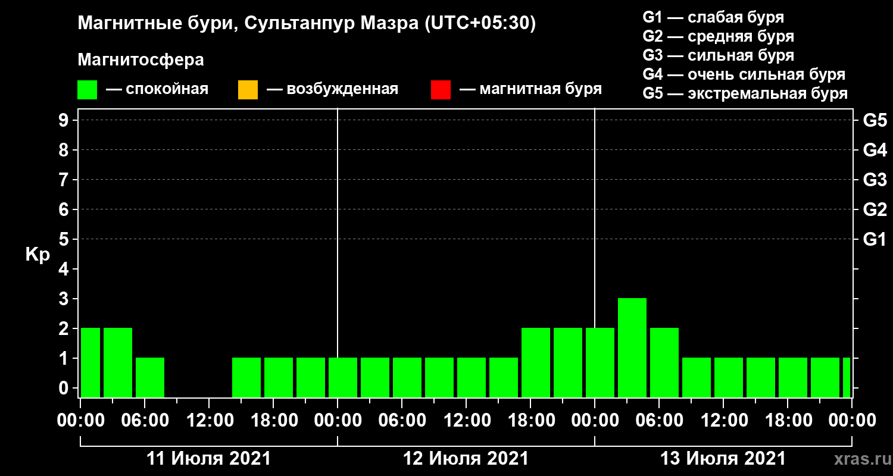This screenshot has width=893, height=476.
Task: Click the Kp 2 bar at 18:00 on 12 July
Action: [536, 362]
